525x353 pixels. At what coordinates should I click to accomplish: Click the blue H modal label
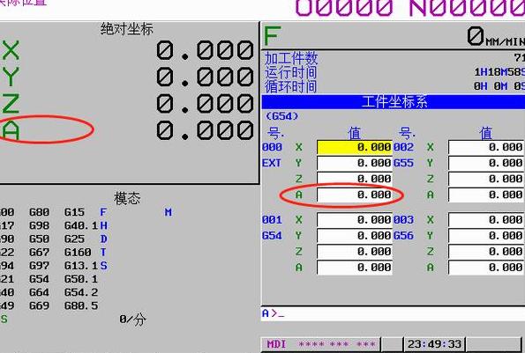[103, 225]
